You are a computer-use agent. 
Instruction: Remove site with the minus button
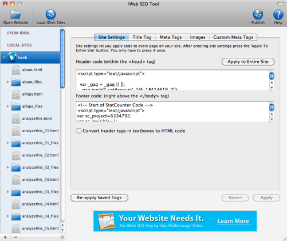tap(15, 237)
